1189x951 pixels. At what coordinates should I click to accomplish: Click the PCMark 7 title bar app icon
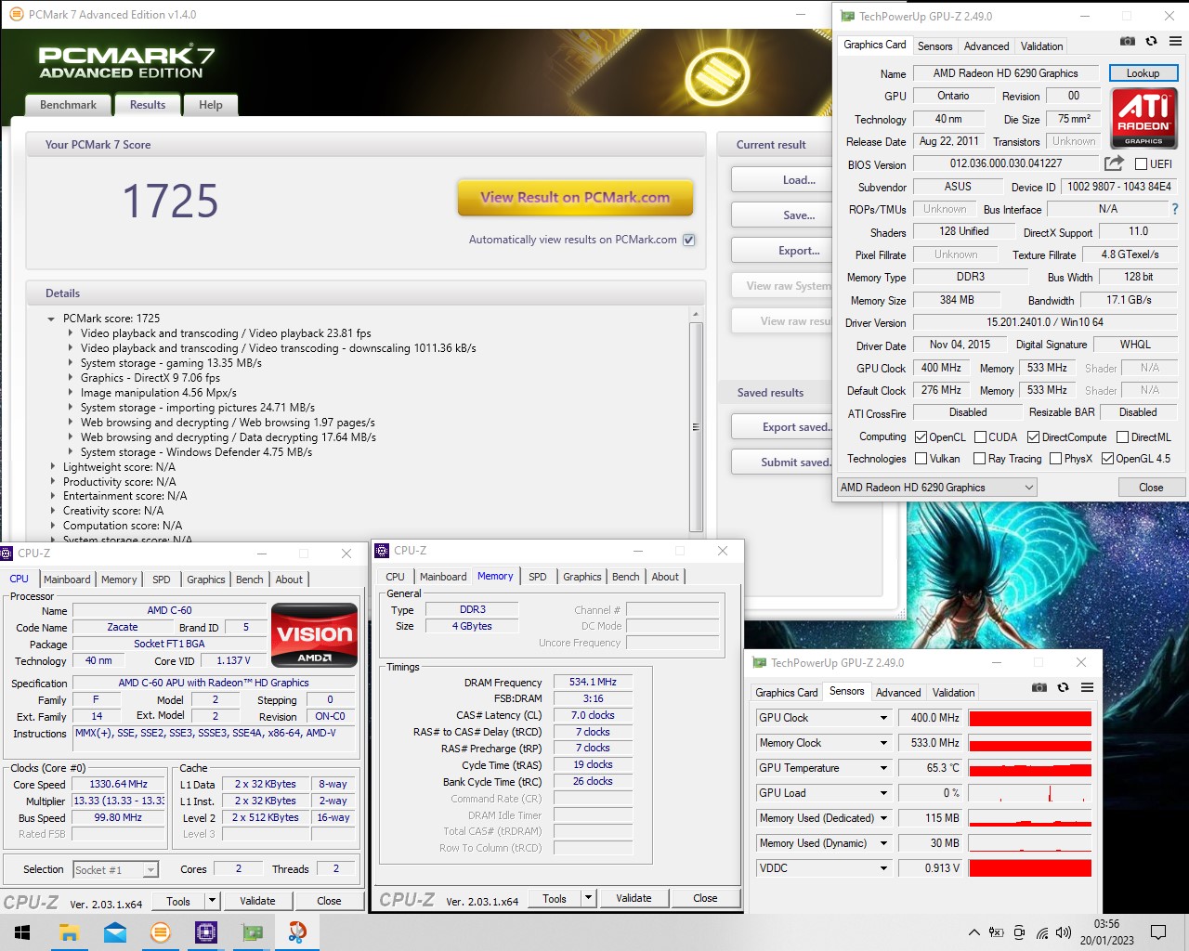click(x=16, y=15)
